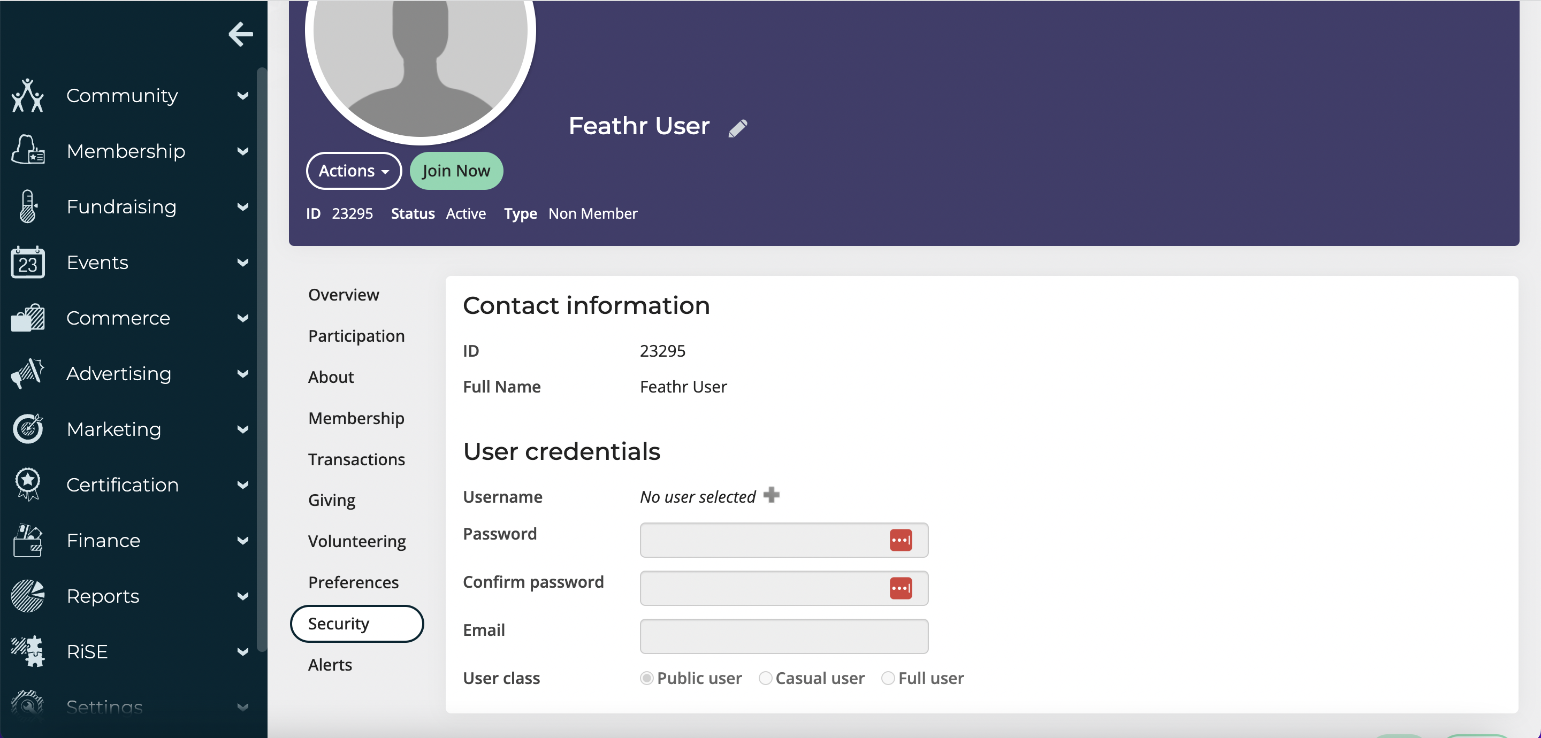Viewport: 1541px width, 738px height.
Task: Expand the Reports section chevron
Action: point(242,596)
